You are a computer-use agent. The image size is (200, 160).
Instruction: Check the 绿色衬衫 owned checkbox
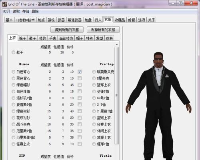point(80,111)
